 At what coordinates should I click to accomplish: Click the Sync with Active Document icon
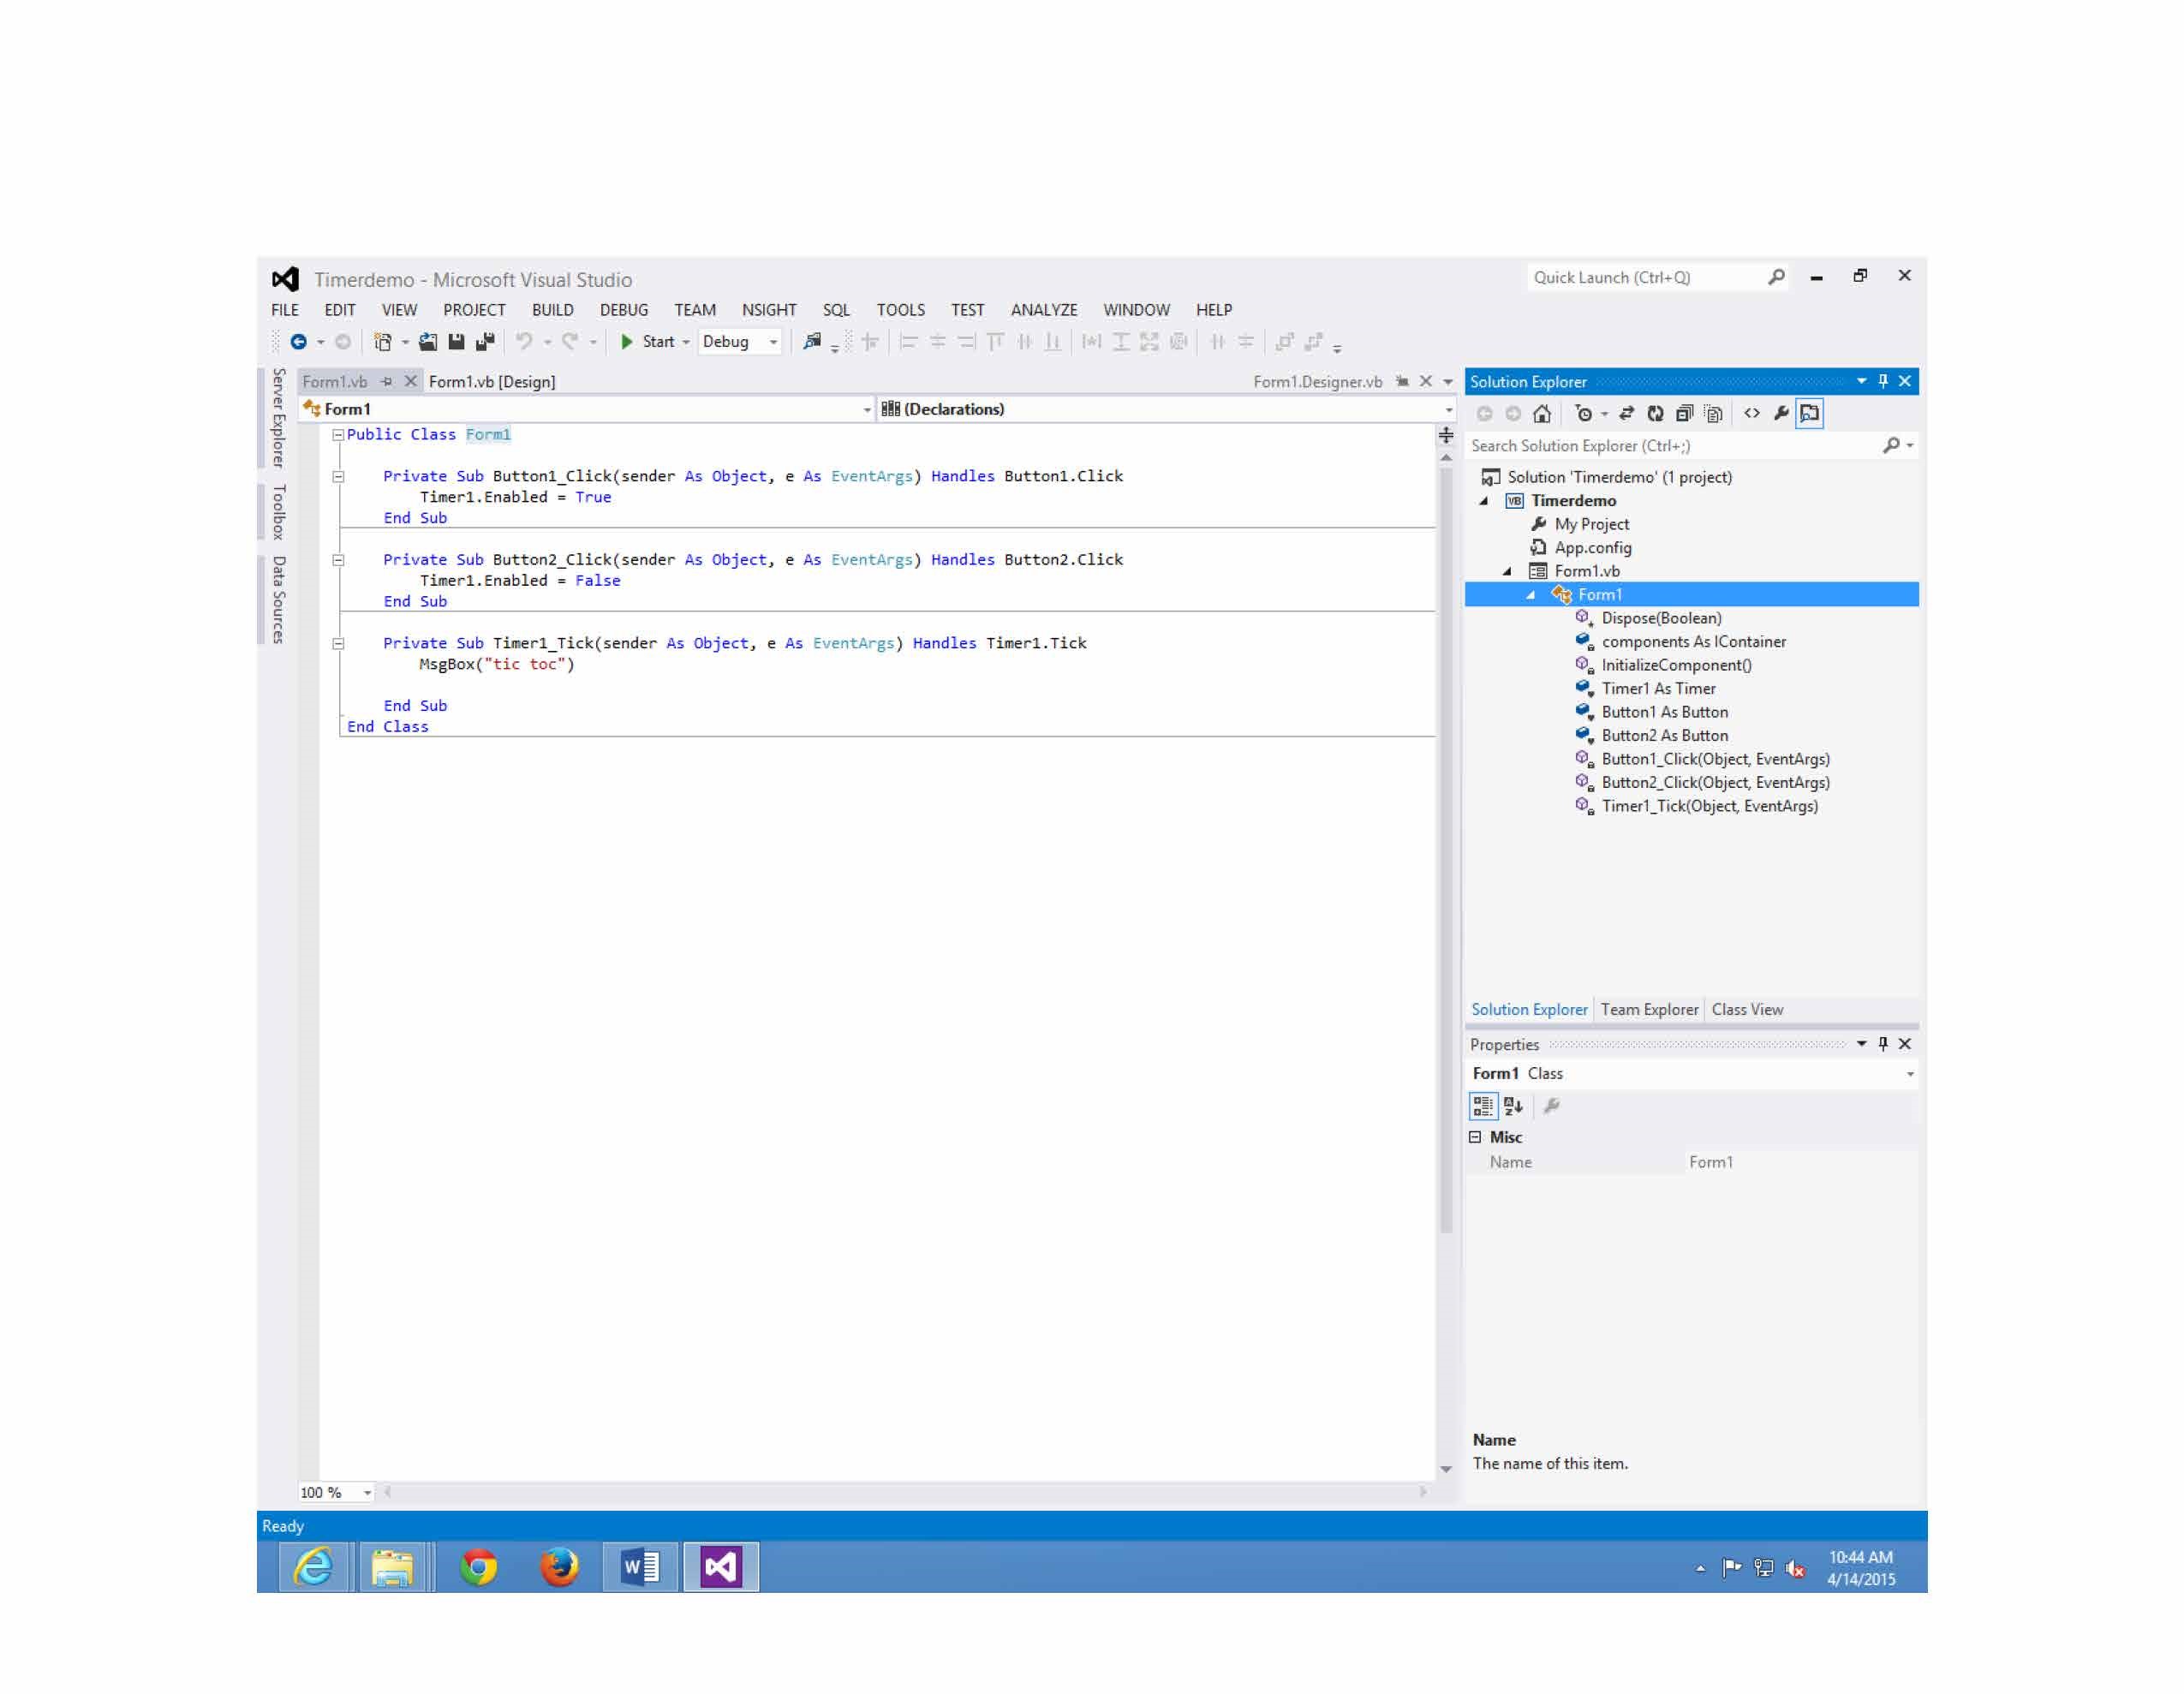coord(1626,414)
